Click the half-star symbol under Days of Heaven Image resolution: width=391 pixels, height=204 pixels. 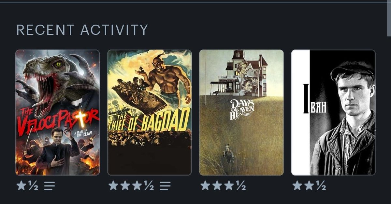tap(240, 186)
